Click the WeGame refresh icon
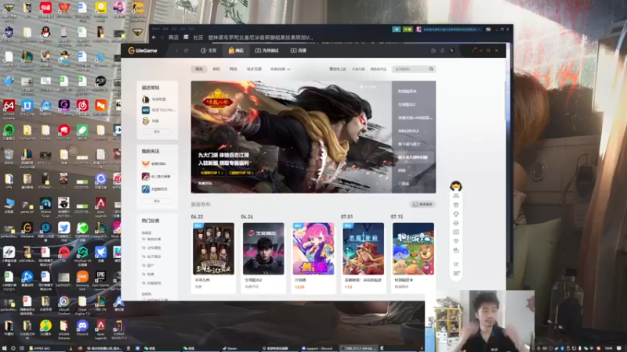Viewport: 627px width, 352px height. pyautogui.click(x=186, y=51)
